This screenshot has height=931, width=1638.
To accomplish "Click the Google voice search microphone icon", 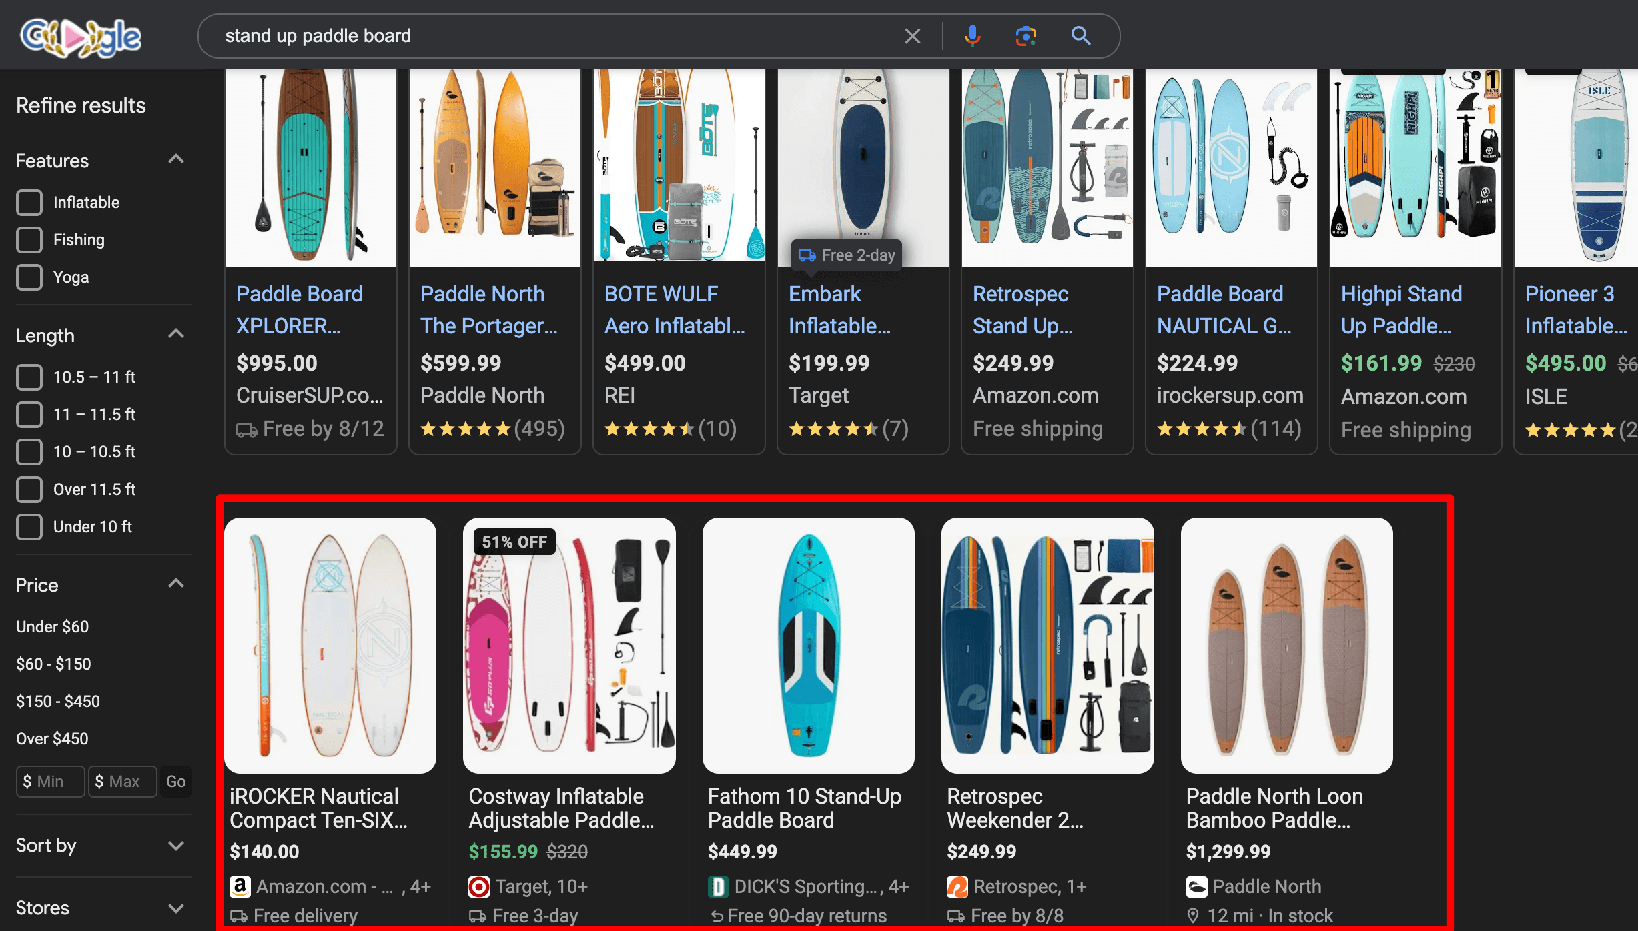I will click(x=973, y=35).
